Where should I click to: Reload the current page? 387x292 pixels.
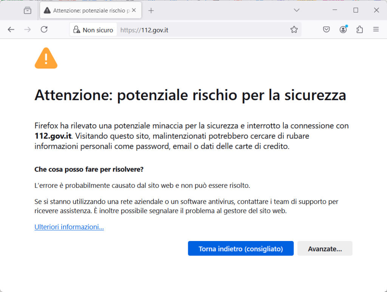tap(44, 29)
